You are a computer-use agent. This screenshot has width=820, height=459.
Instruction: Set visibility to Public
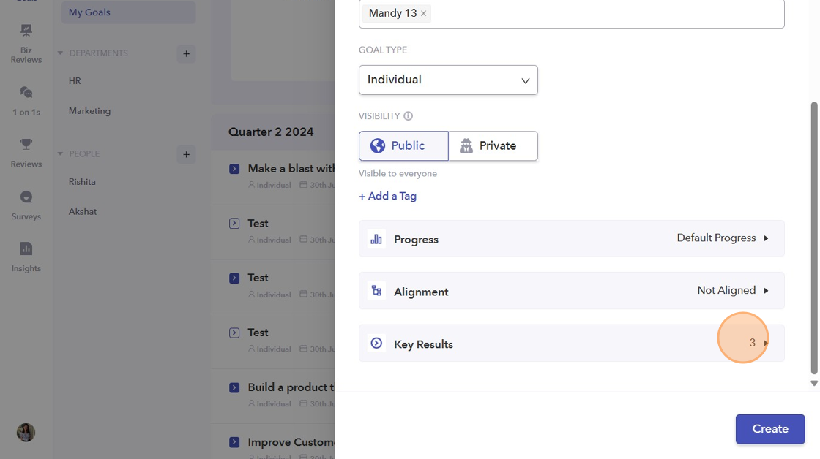(403, 146)
